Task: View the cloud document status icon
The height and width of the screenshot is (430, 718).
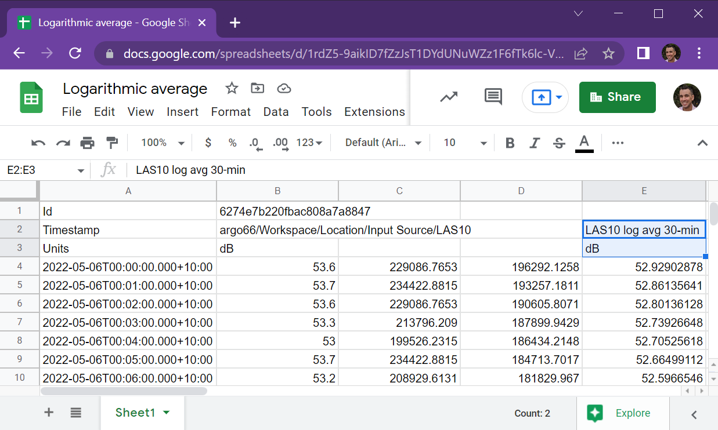Action: tap(284, 88)
